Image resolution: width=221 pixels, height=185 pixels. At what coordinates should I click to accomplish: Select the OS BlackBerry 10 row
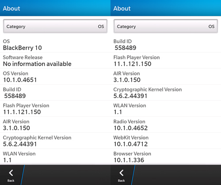point(55,44)
